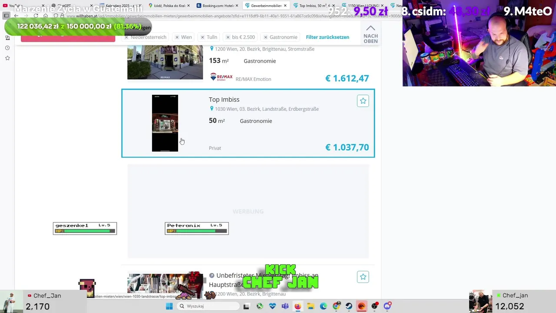Remove the Wien filter chip
The width and height of the screenshot is (556, 313).
coord(177,37)
